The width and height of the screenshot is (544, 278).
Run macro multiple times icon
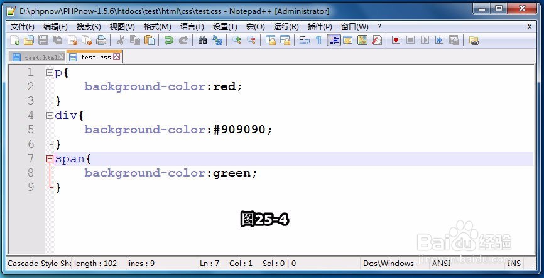pos(439,41)
